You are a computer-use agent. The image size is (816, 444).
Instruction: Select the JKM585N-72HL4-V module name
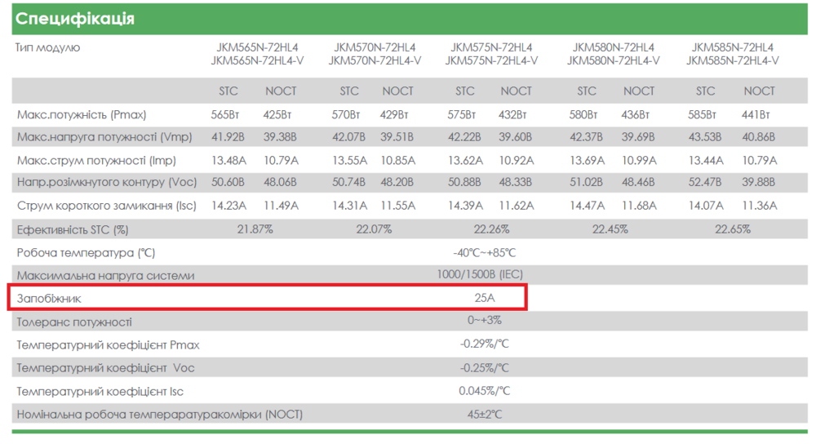tap(732, 60)
